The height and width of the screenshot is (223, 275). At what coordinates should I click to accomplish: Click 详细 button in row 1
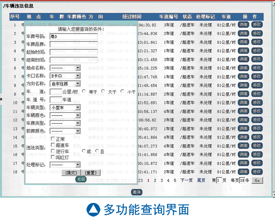(243, 25)
